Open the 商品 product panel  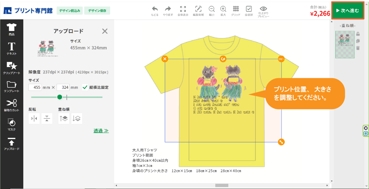coord(11,30)
